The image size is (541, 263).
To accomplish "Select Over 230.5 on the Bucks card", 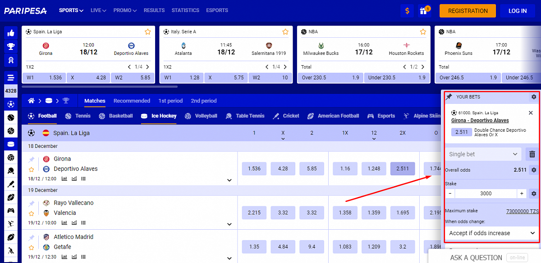I will click(x=330, y=77).
